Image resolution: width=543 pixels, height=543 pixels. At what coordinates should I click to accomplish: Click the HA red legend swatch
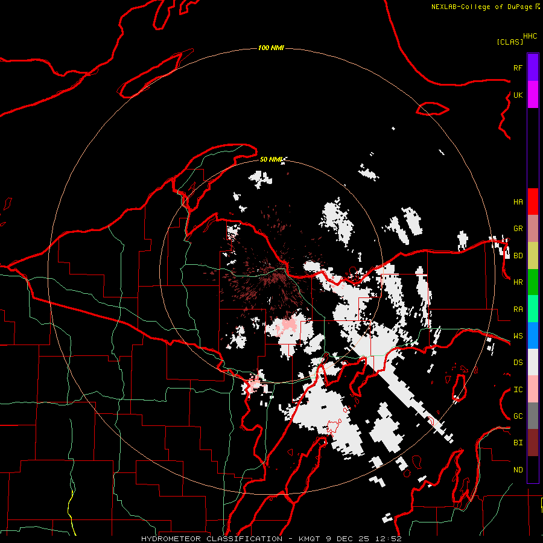pyautogui.click(x=533, y=202)
